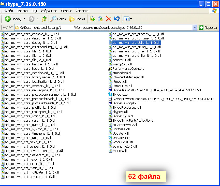The height and width of the screenshot is (186, 220).
Task: Select the Updater.exe icon
Action: pyautogui.click(x=110, y=138)
